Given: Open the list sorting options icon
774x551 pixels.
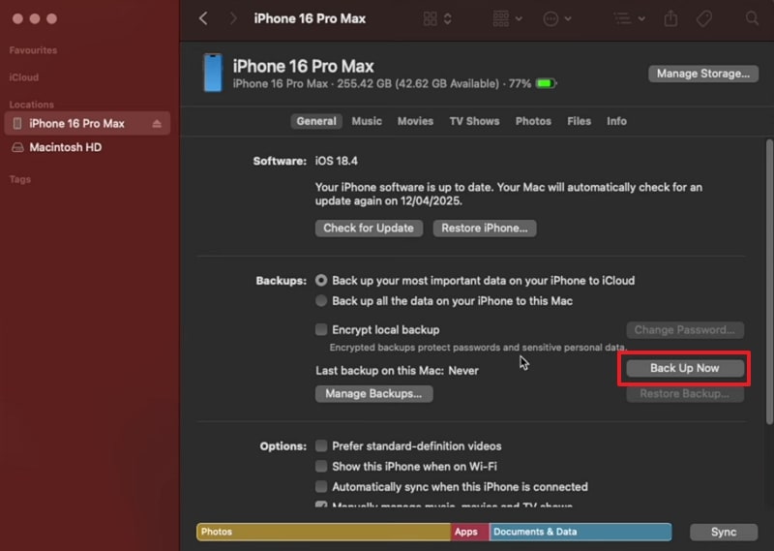Looking at the screenshot, I should tap(622, 18).
